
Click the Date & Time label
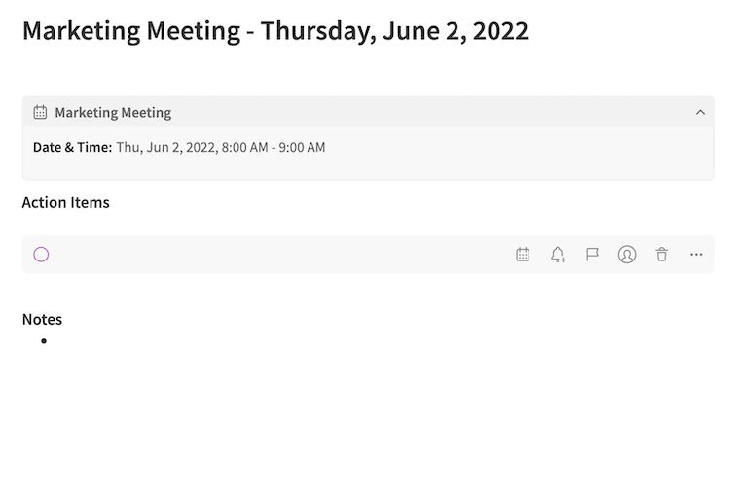[x=72, y=148]
